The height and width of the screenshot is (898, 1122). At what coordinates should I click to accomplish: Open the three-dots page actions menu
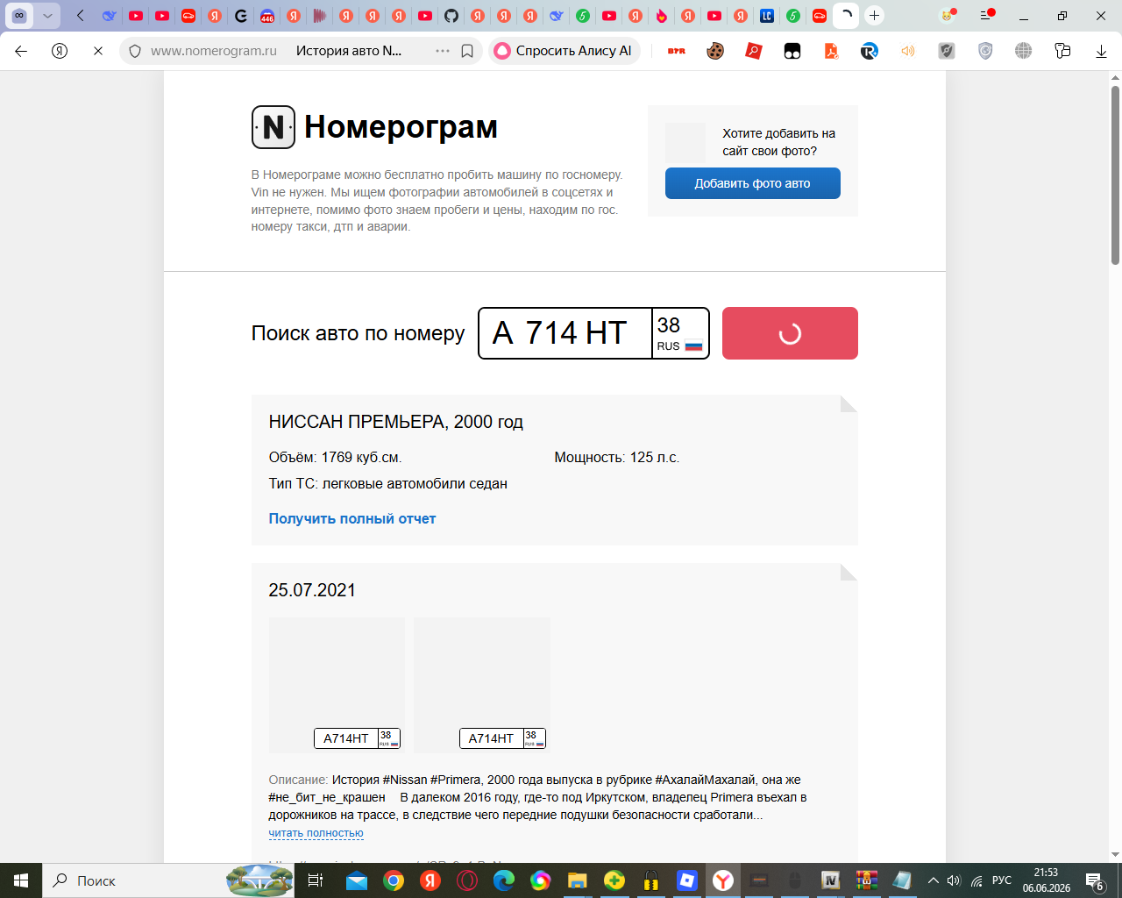443,51
